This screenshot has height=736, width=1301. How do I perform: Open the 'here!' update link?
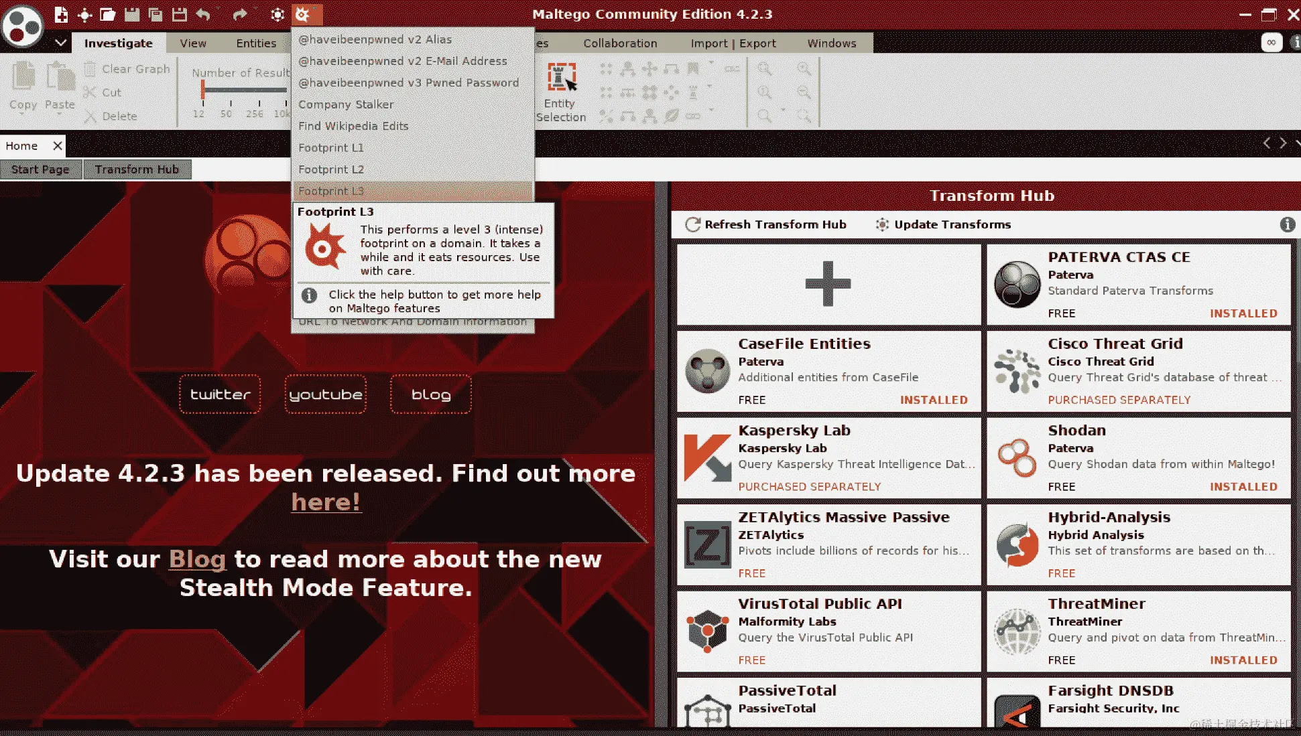326,502
